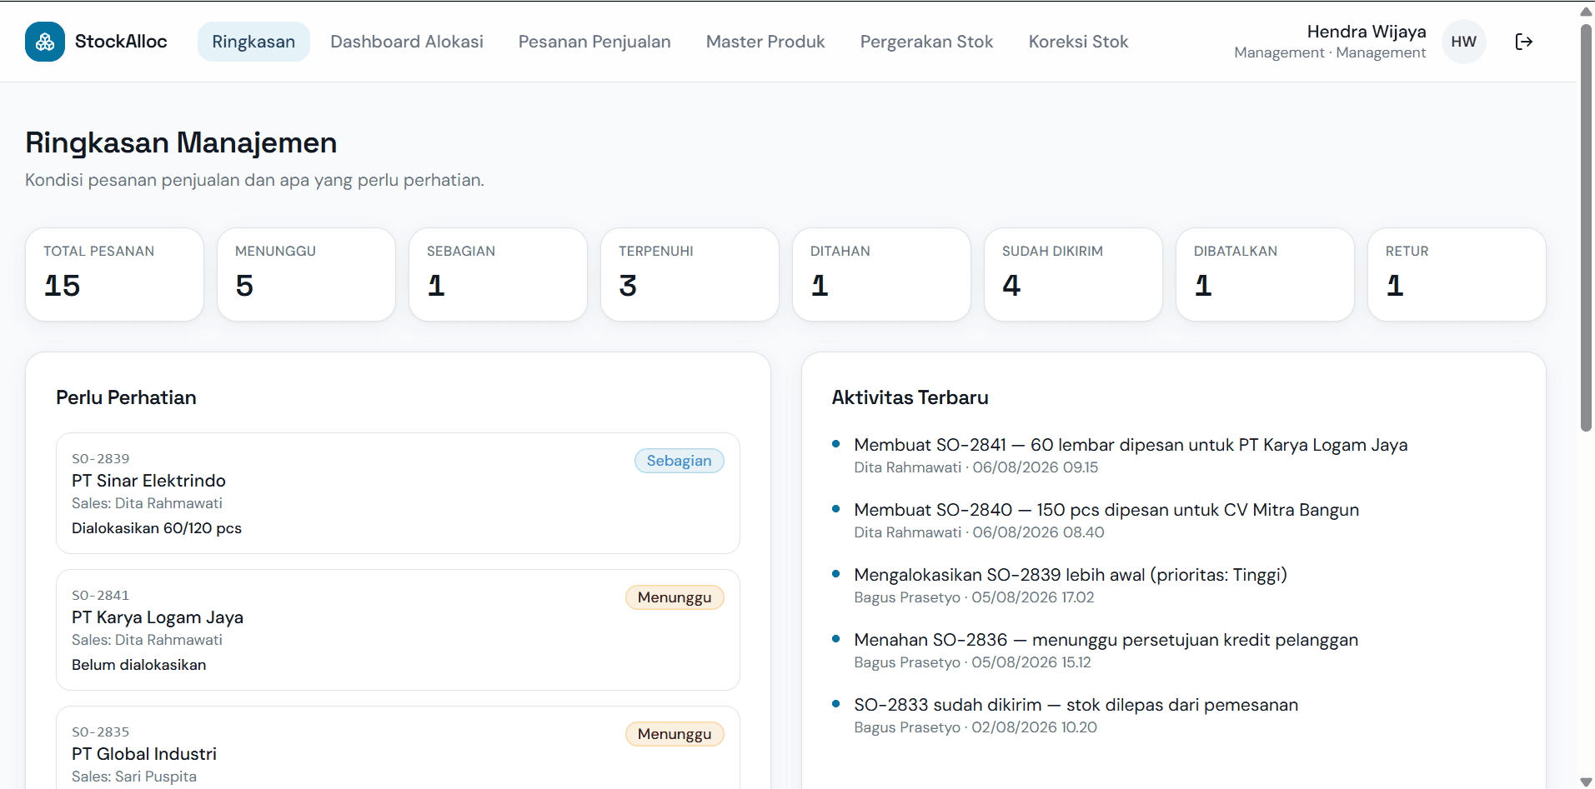Click the logout icon
This screenshot has height=789, width=1595.
point(1523,42)
